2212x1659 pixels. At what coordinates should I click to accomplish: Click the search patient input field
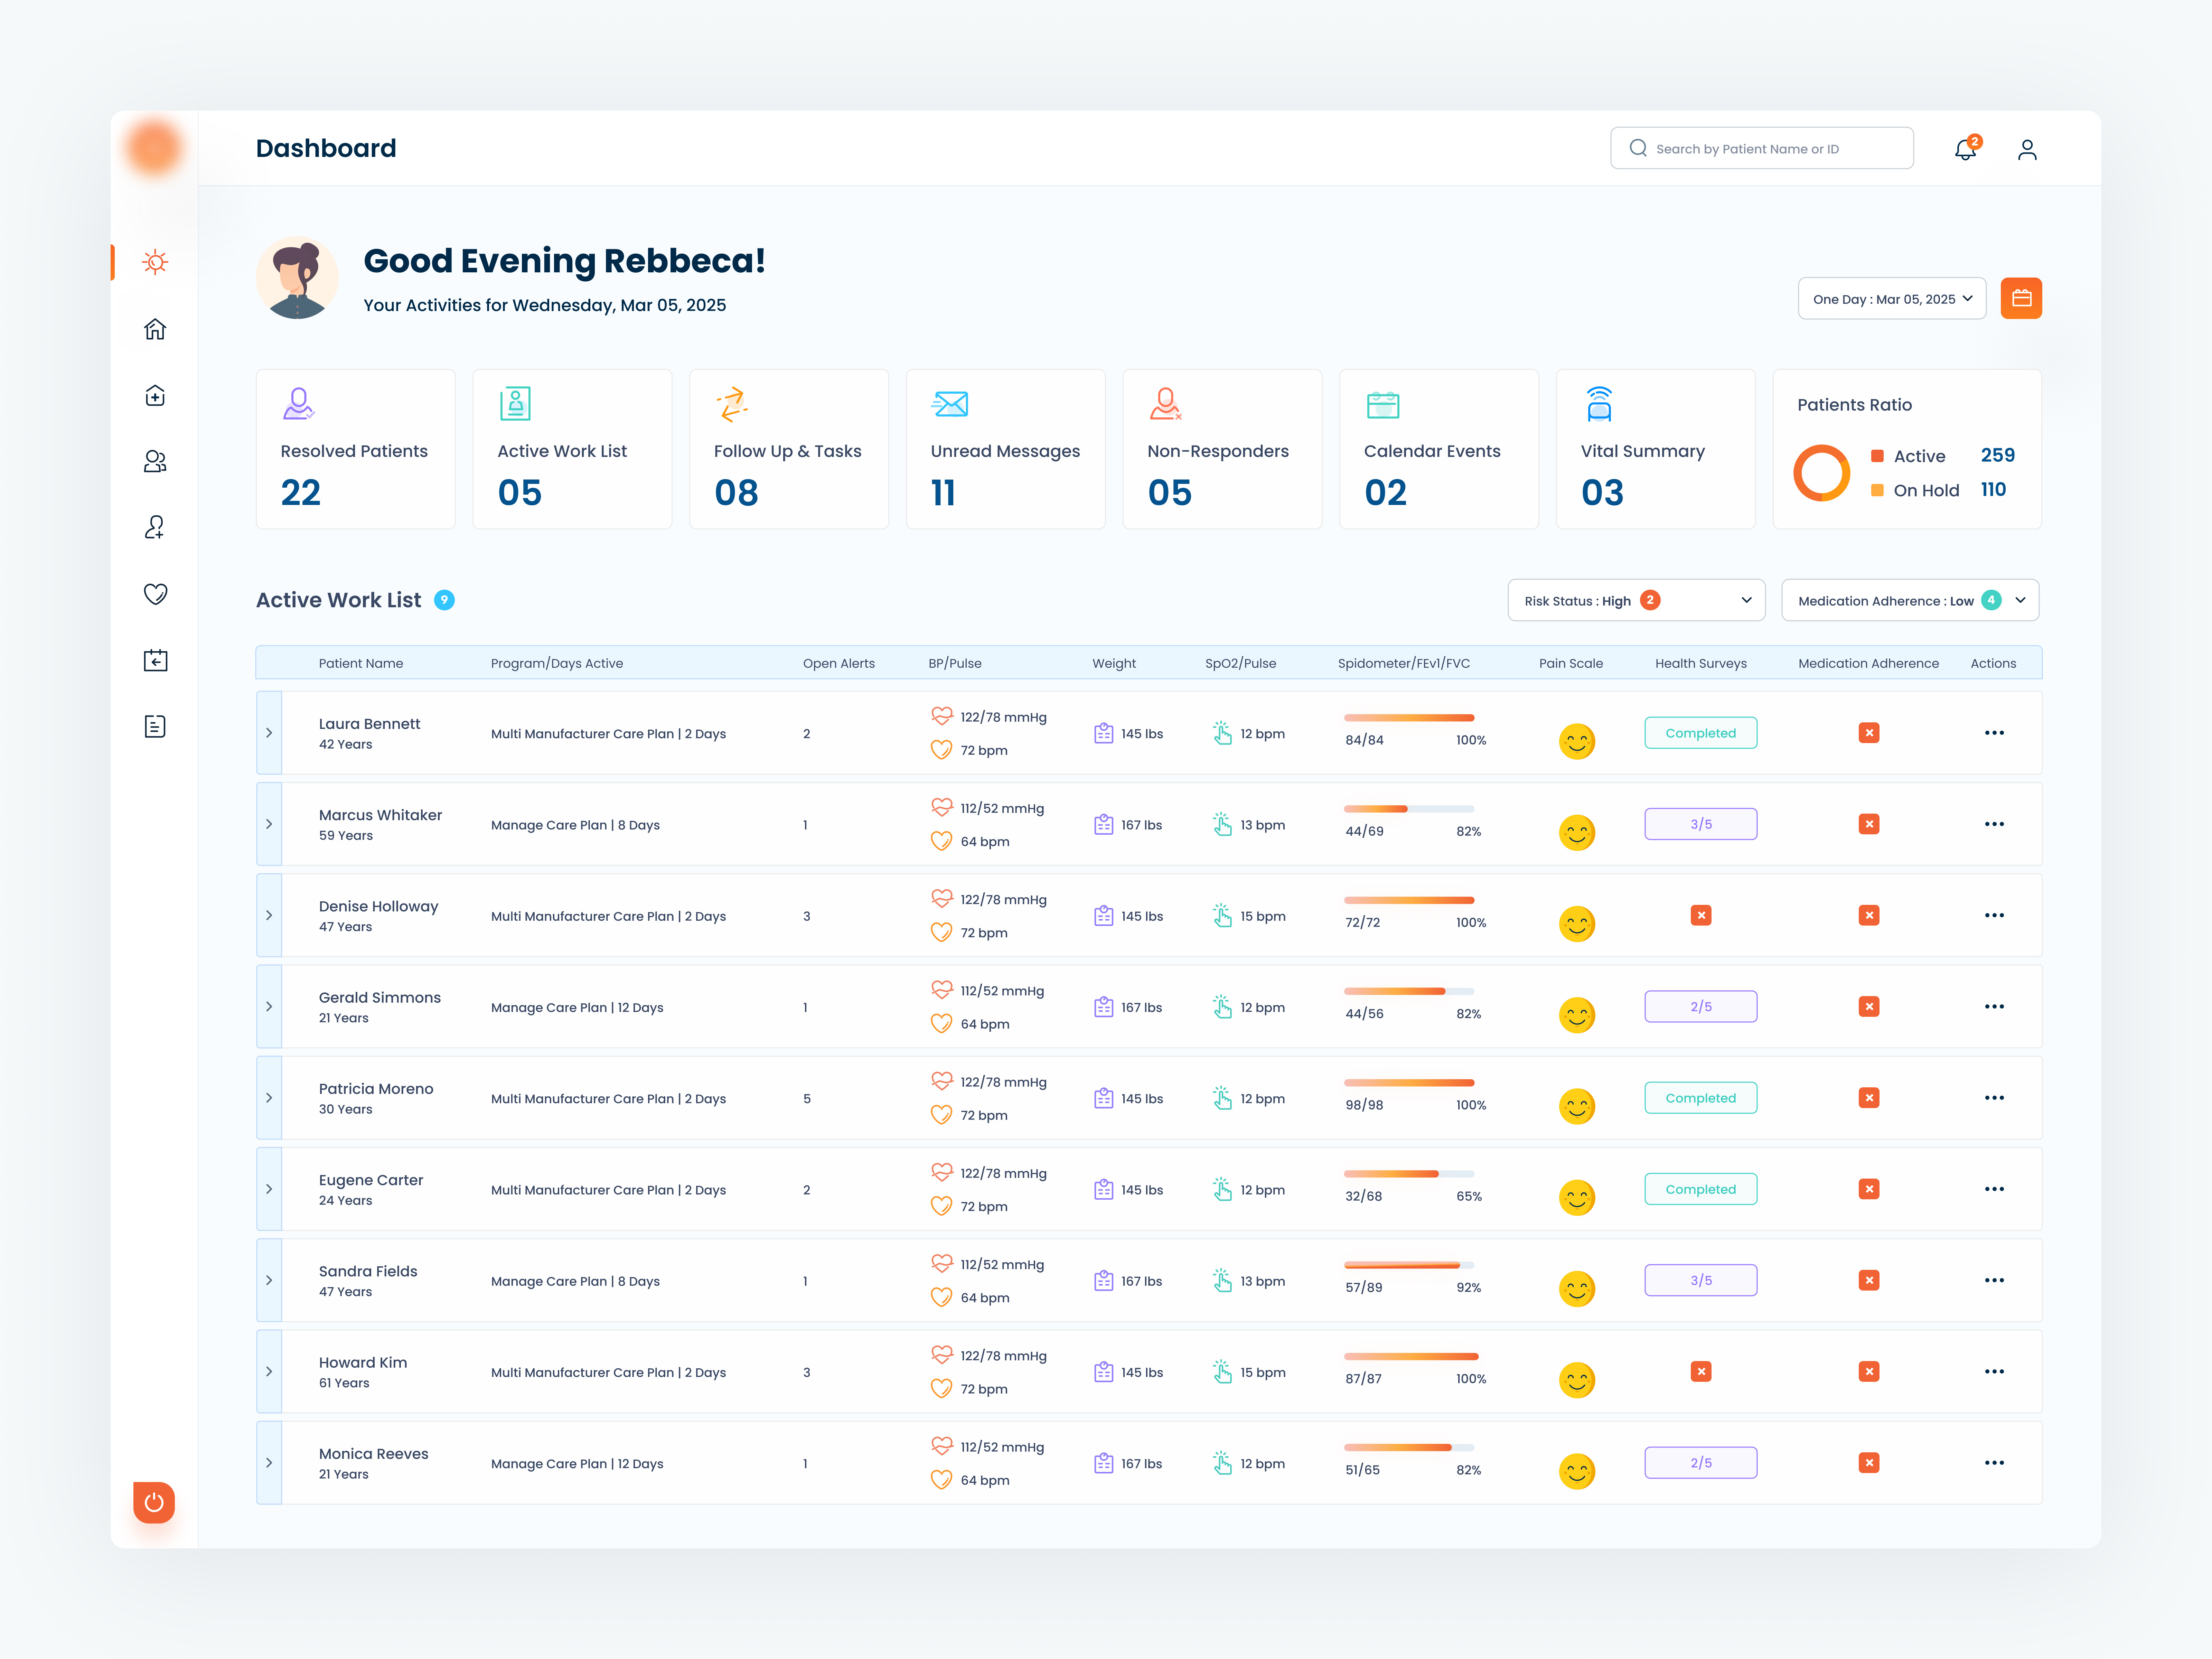coord(1762,148)
